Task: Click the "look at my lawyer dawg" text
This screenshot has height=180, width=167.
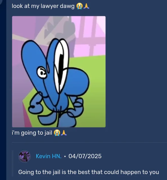Action: click(x=43, y=6)
